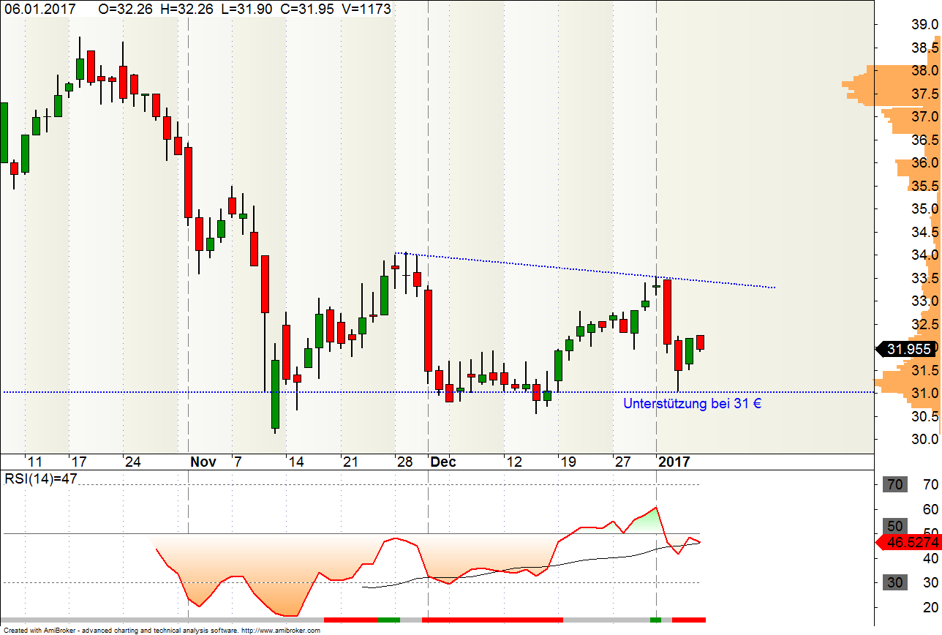Click the price axis label 39.0
The height and width of the screenshot is (635, 942).
(x=925, y=25)
